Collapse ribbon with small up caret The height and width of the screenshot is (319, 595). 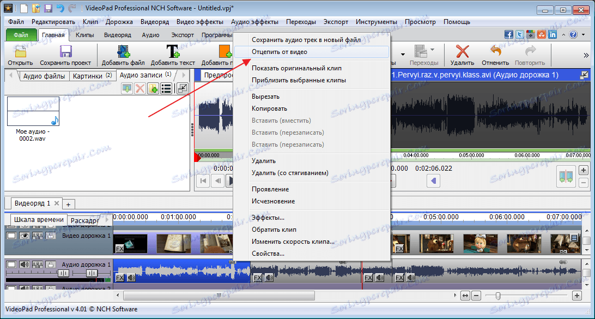tap(563, 35)
